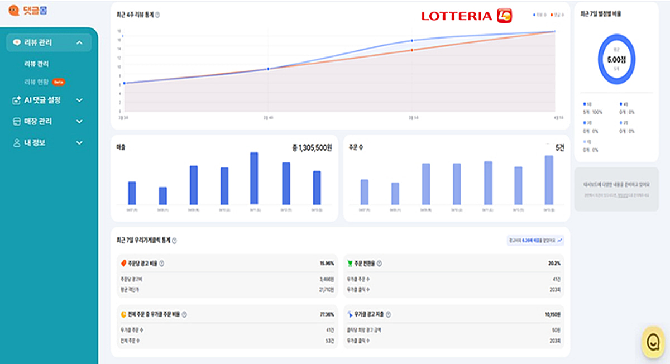Screen dimensions: 670x364
Task: Open the chat support bubble icon
Action: click(652, 342)
